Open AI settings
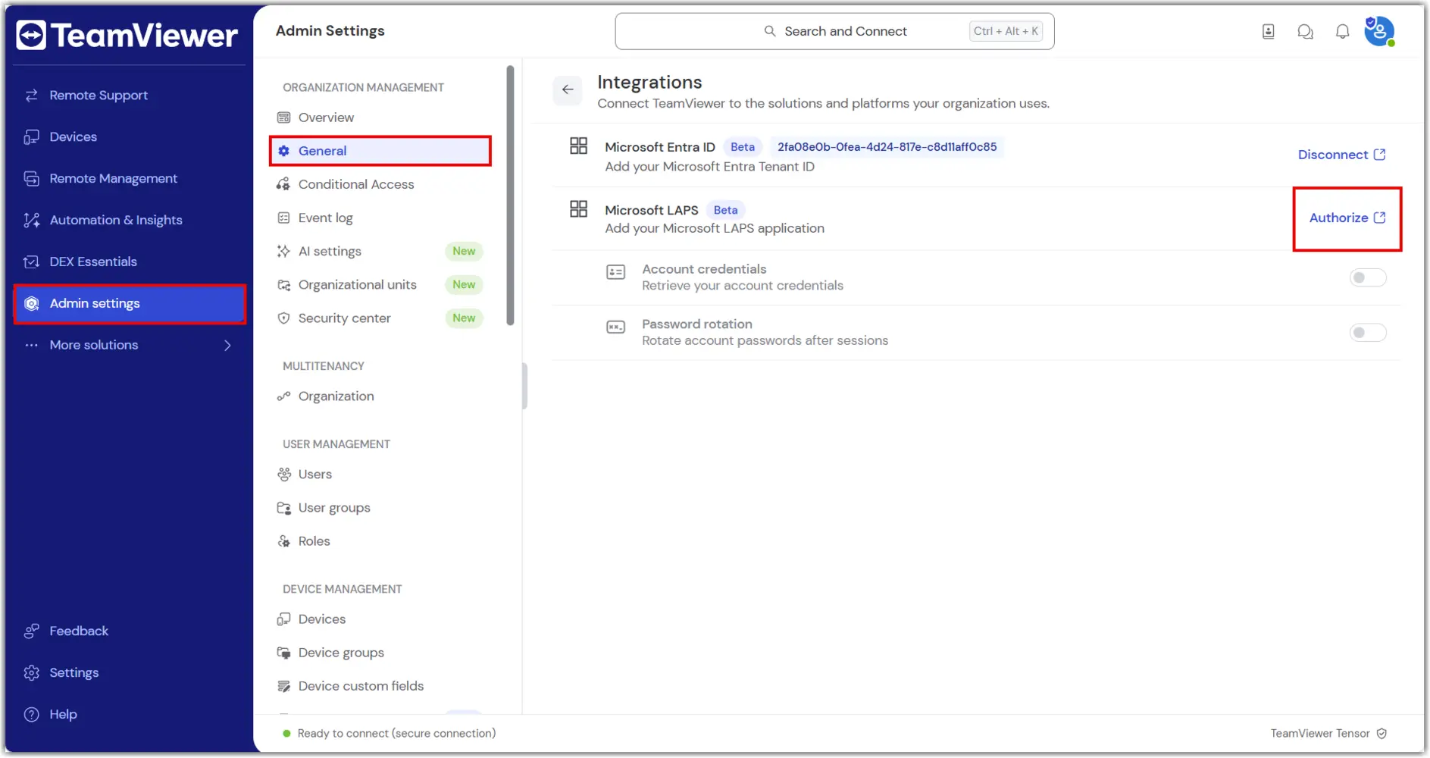The height and width of the screenshot is (758, 1430). (380, 251)
